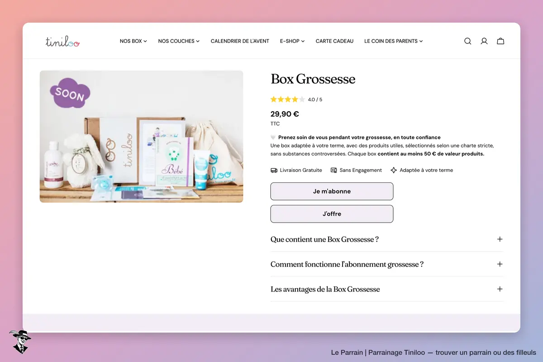Click the 4.0 / 5 rating text

point(315,100)
